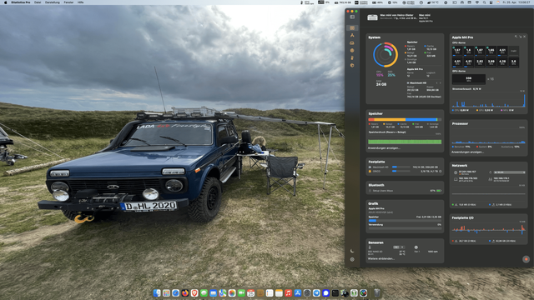This screenshot has width=534, height=300.
Task: Select the dashboard overview icon in sidebar
Action: 352,27
